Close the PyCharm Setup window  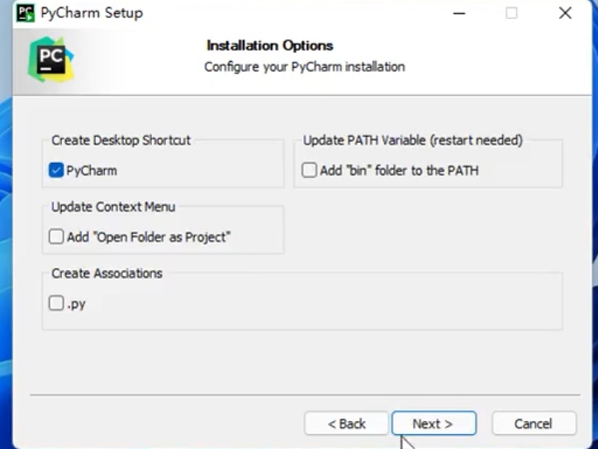565,13
